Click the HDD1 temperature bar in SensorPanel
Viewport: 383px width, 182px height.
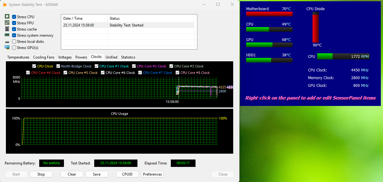click(x=269, y=60)
